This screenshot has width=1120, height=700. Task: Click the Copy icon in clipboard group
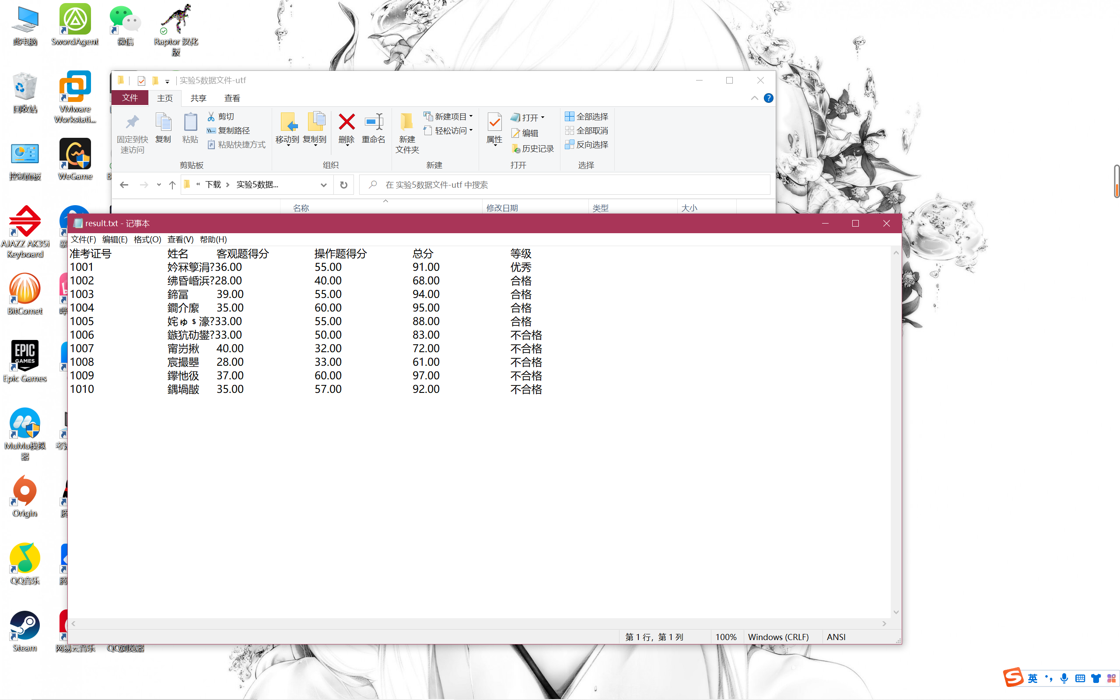163,122
